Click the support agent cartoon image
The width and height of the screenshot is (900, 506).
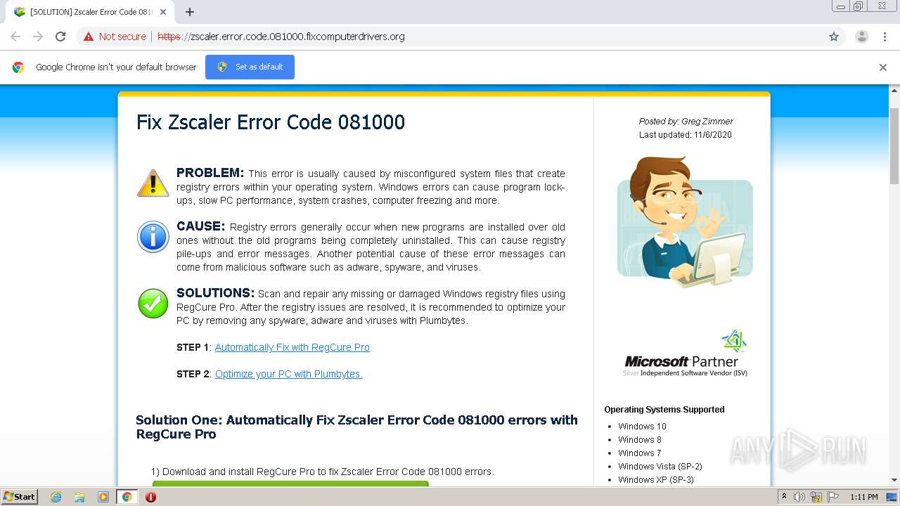(x=685, y=221)
